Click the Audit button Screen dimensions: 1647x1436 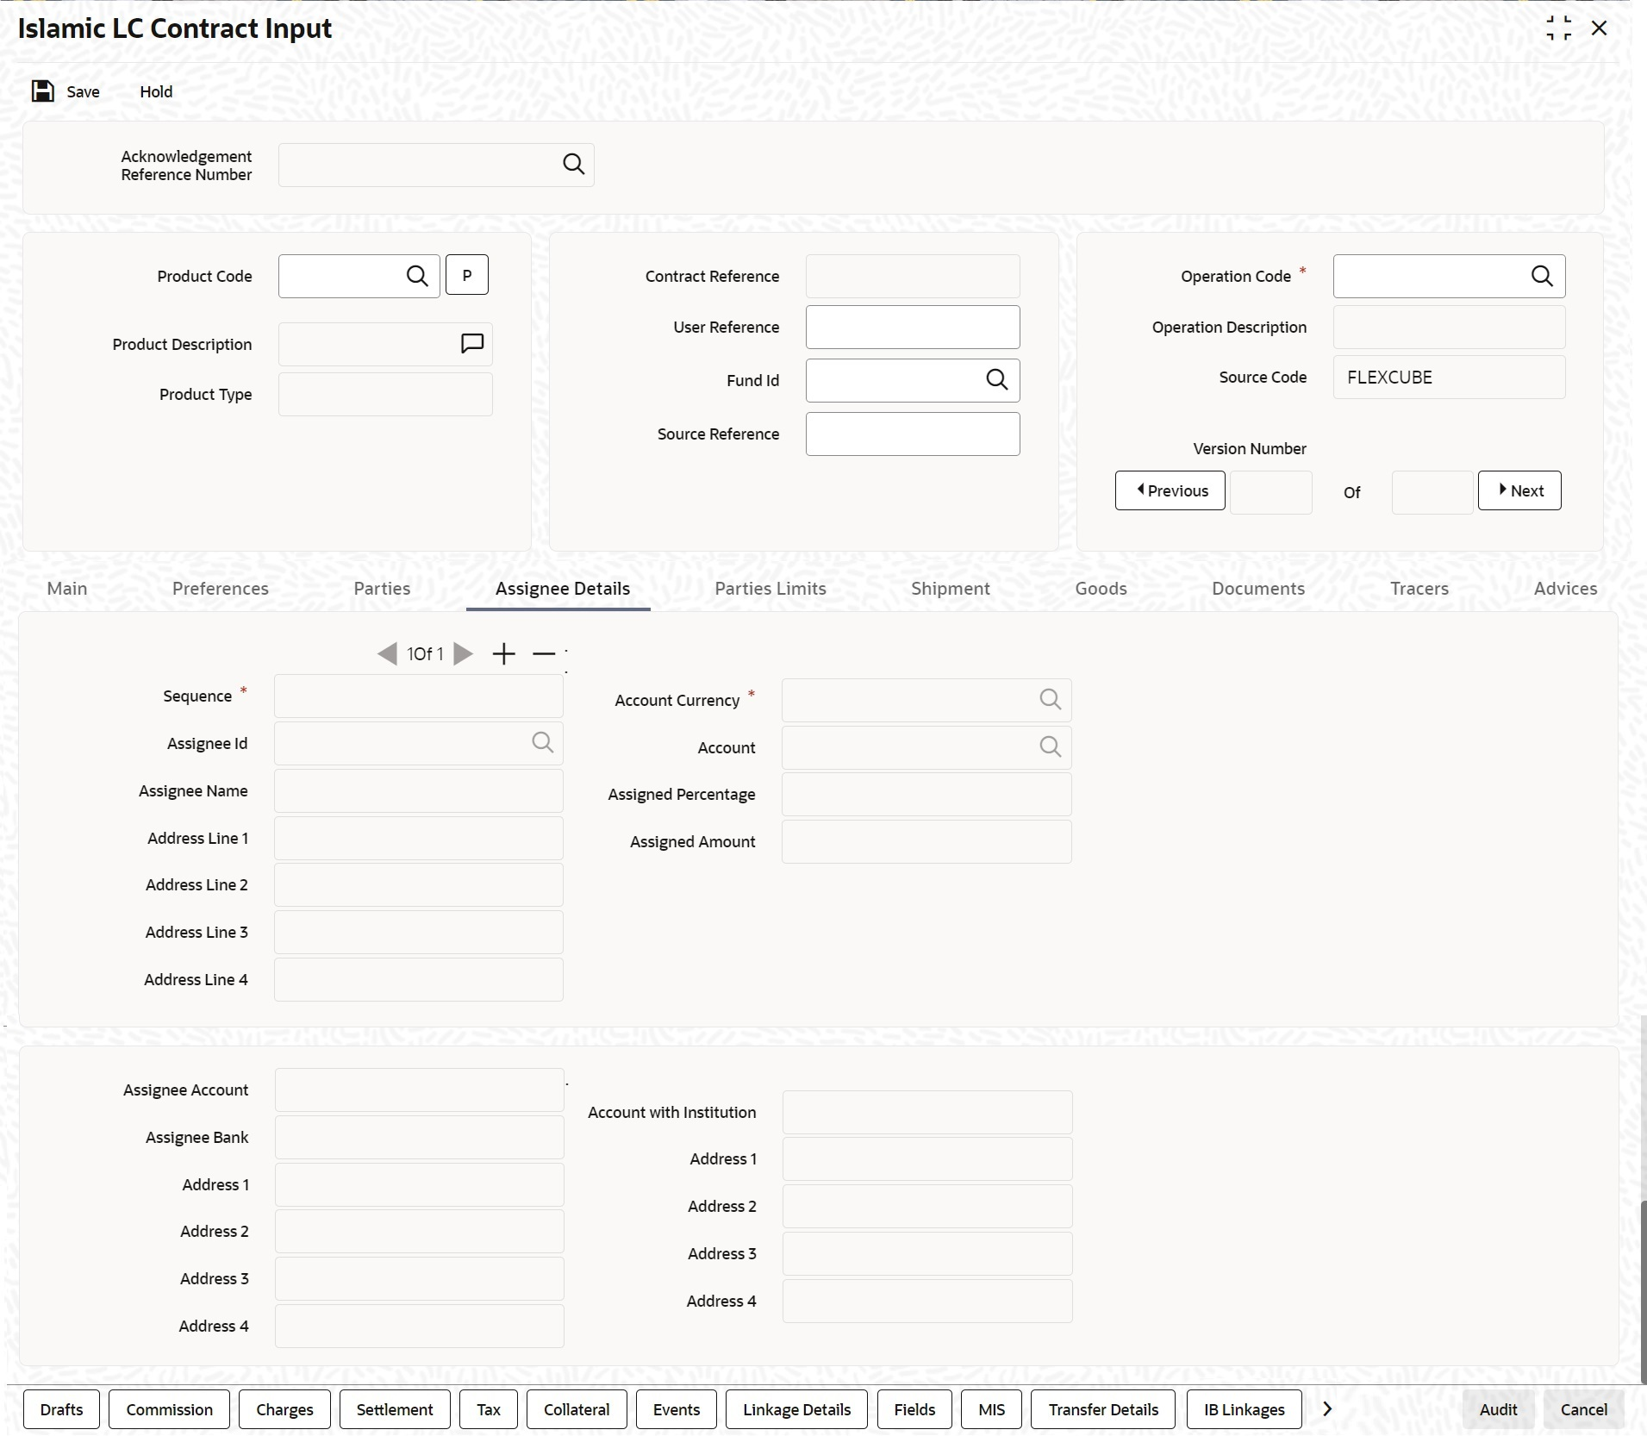pyautogui.click(x=1499, y=1409)
